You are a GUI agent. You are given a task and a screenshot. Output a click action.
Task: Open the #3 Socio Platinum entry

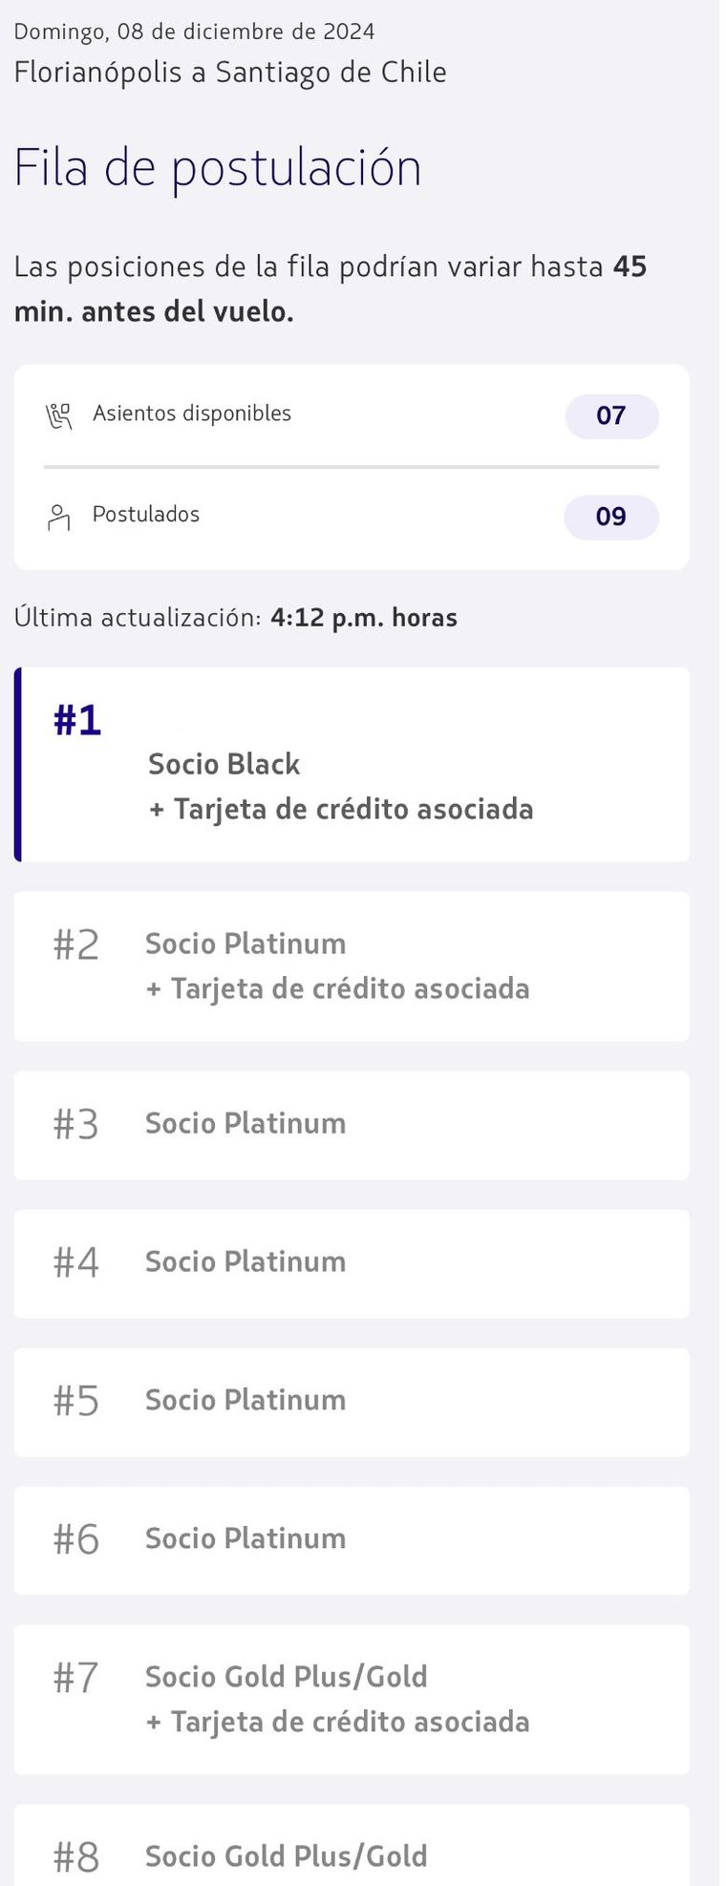coord(352,1125)
